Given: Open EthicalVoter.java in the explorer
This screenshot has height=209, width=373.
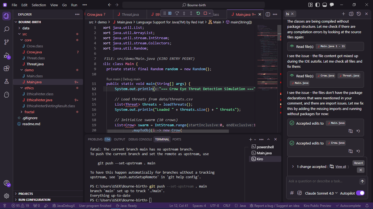Looking at the screenshot, I should pos(48,100).
